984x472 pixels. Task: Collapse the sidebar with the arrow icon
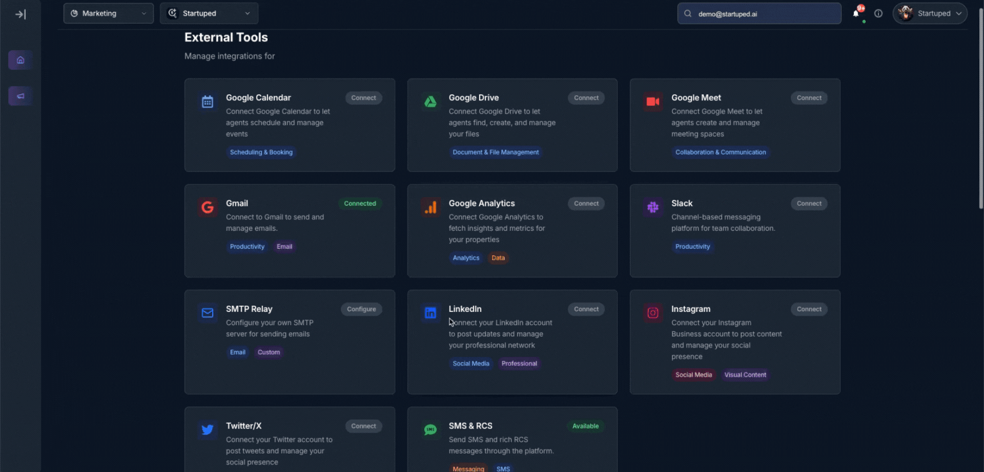pyautogui.click(x=20, y=14)
